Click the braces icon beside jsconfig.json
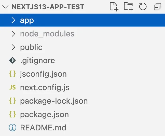Viewport: 165px width, 136px height. (x=12, y=74)
